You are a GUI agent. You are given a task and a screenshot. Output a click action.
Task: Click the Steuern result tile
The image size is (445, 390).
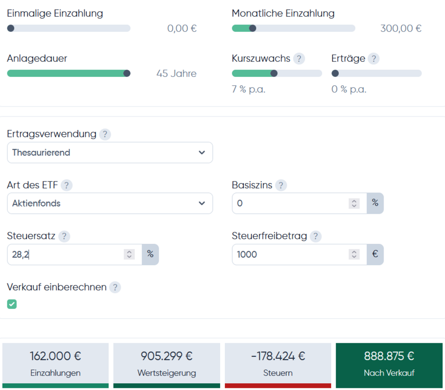pyautogui.click(x=278, y=364)
